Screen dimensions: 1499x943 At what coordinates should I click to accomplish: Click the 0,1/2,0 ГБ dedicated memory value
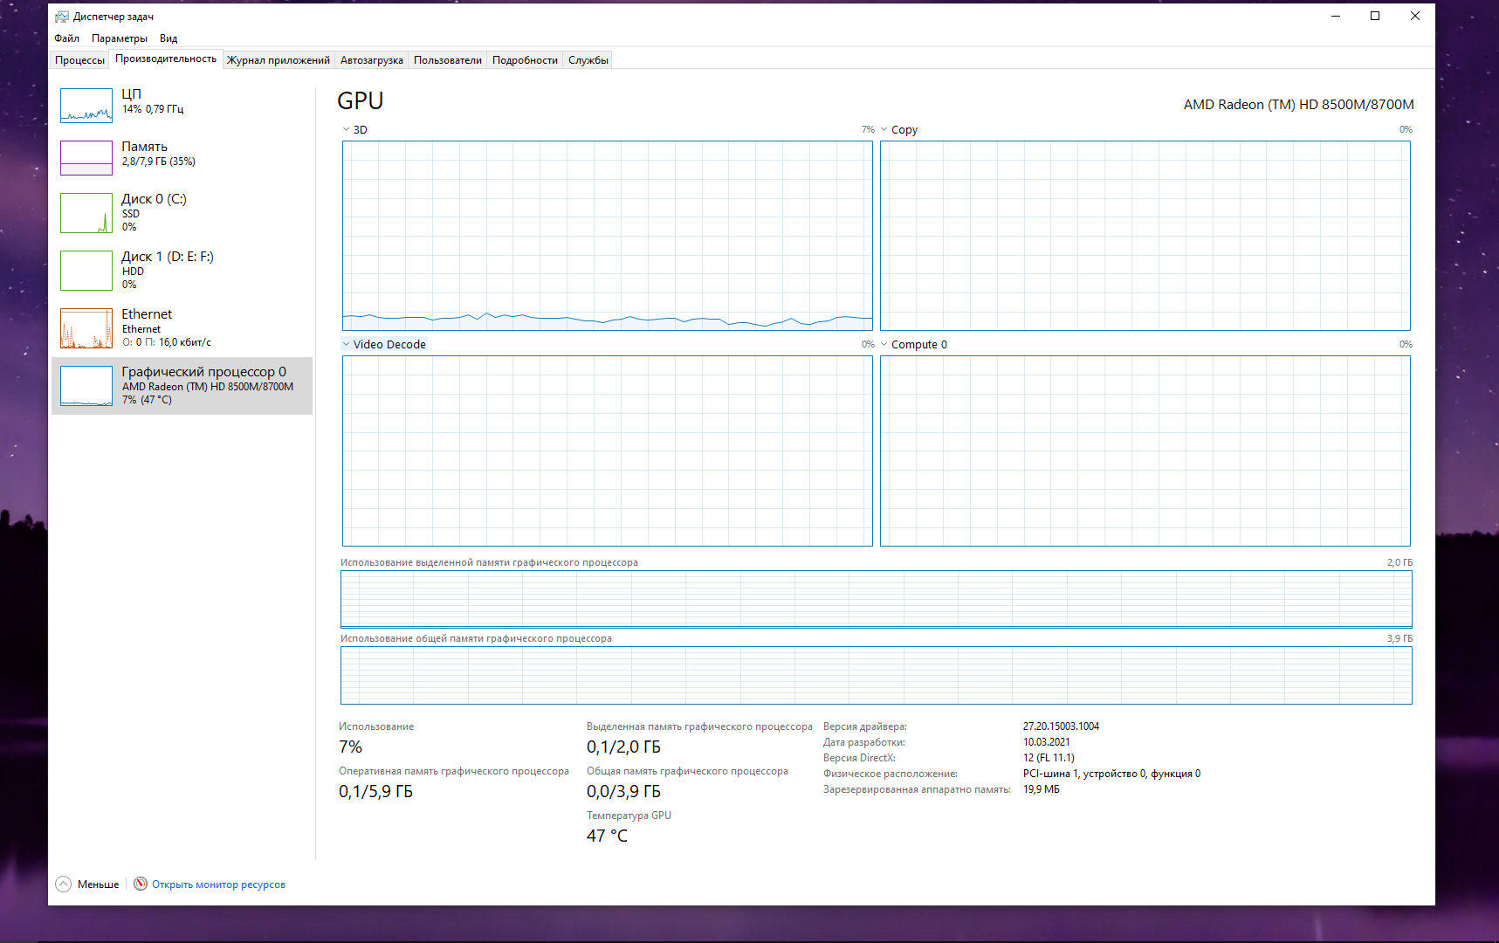click(623, 747)
